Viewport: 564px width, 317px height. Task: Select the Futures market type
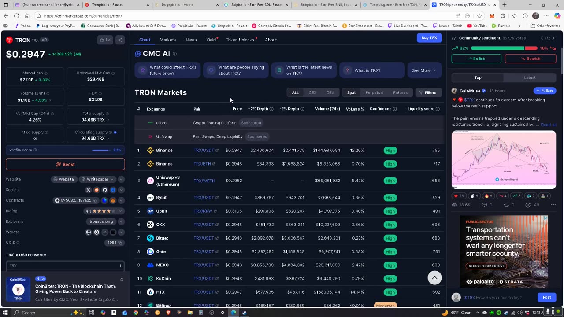(400, 92)
